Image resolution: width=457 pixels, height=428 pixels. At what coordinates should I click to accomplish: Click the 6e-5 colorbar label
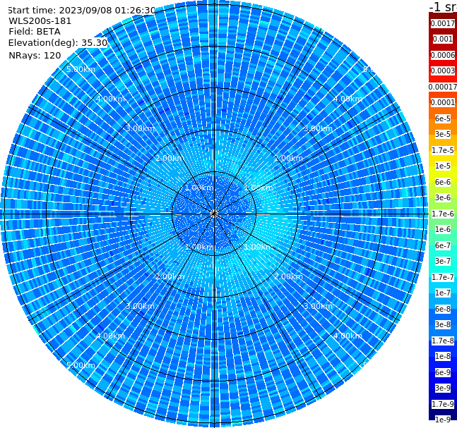[443, 118]
